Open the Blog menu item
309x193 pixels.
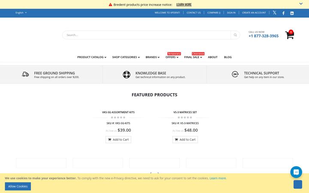pyautogui.click(x=228, y=57)
